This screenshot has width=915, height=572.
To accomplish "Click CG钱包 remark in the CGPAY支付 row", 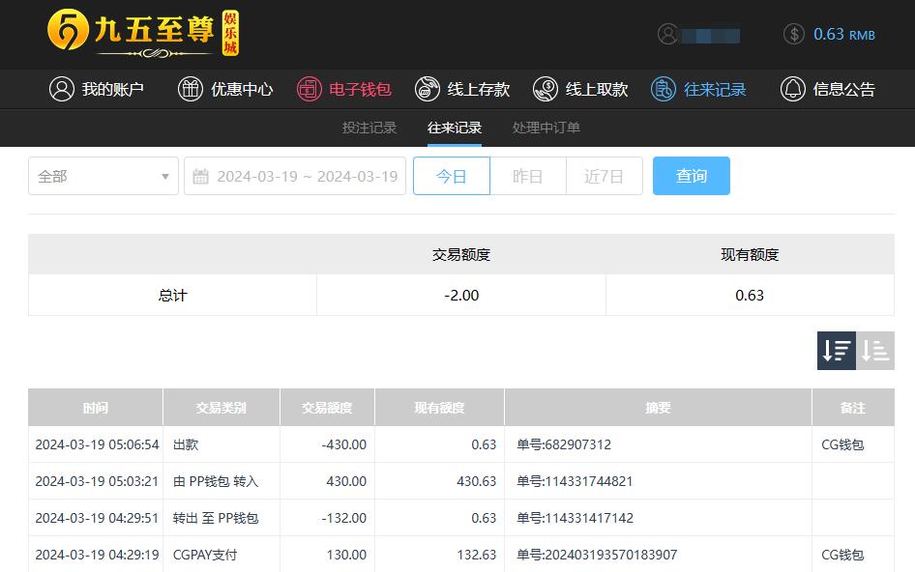I will tap(842, 555).
